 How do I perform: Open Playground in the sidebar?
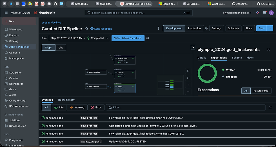pyautogui.click(x=19, y=140)
